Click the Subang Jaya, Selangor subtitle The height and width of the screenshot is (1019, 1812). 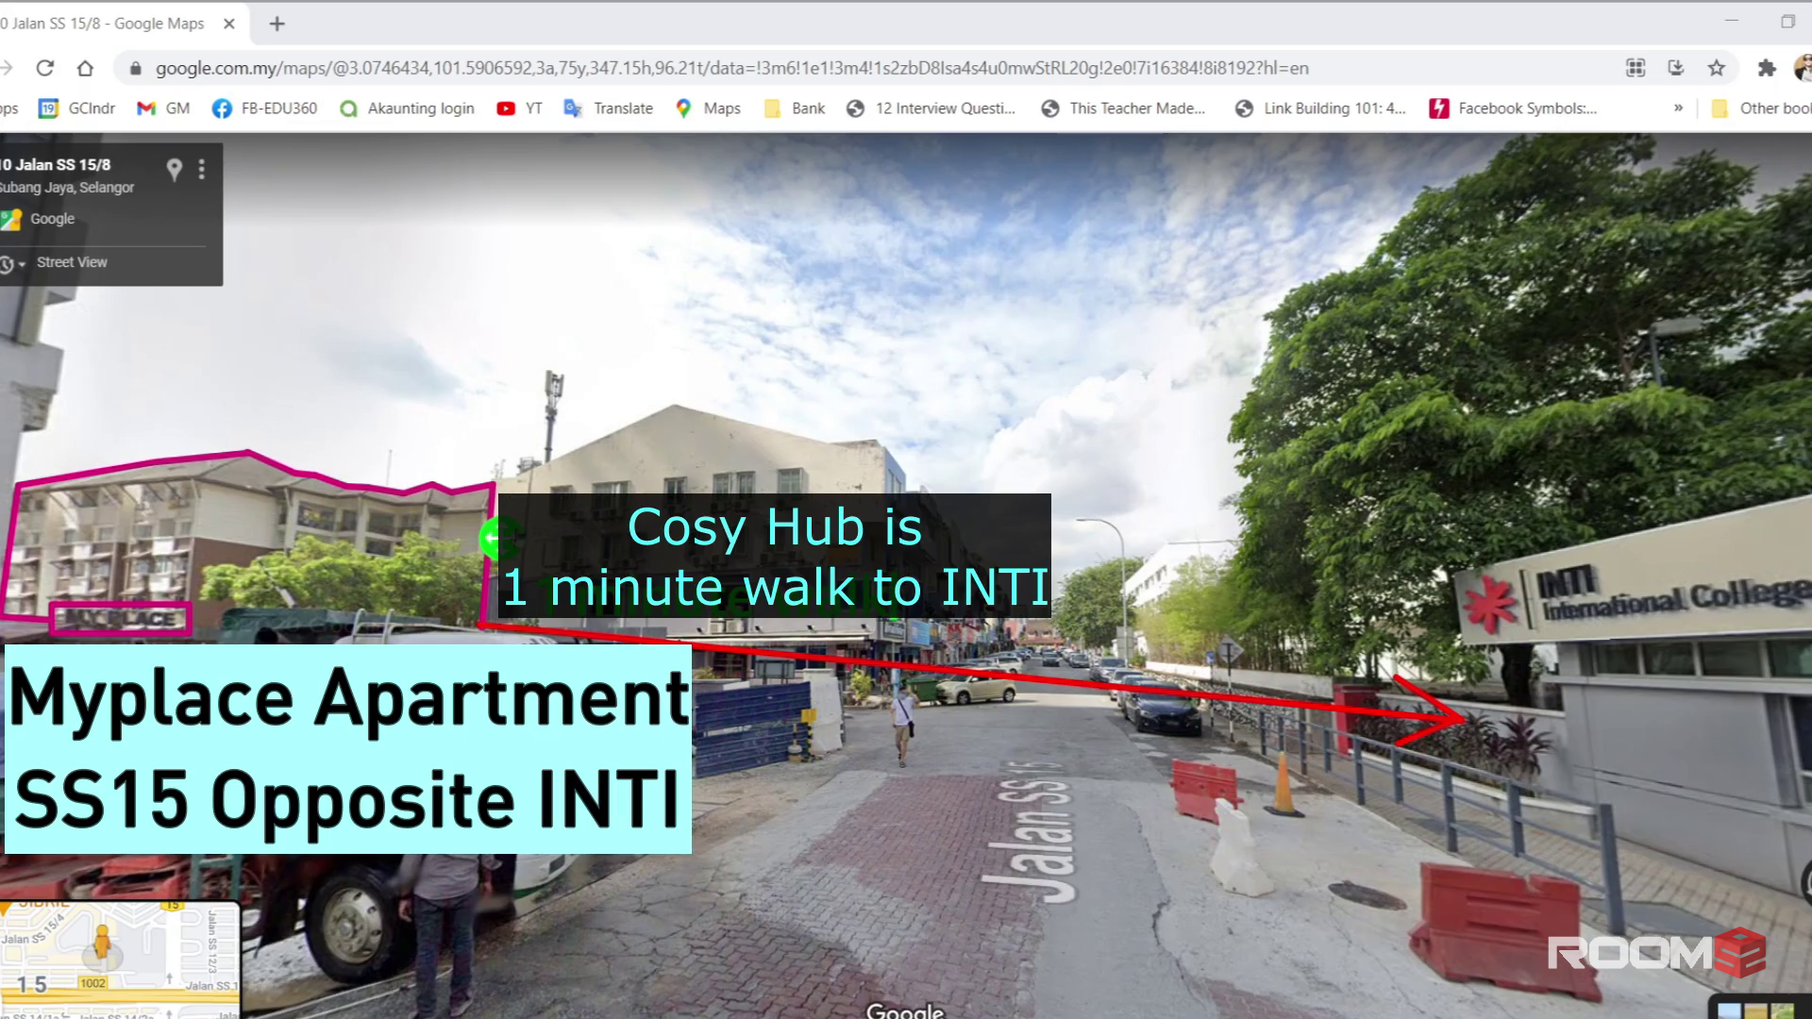67,188
